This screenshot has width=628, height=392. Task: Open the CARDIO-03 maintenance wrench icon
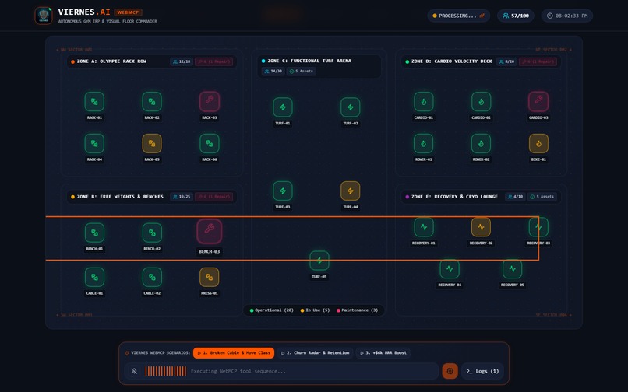538,102
